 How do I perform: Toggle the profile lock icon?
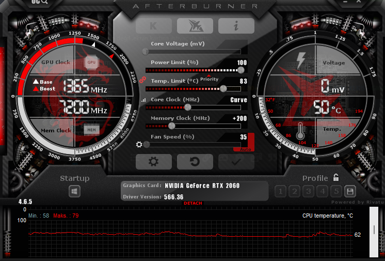336,177
